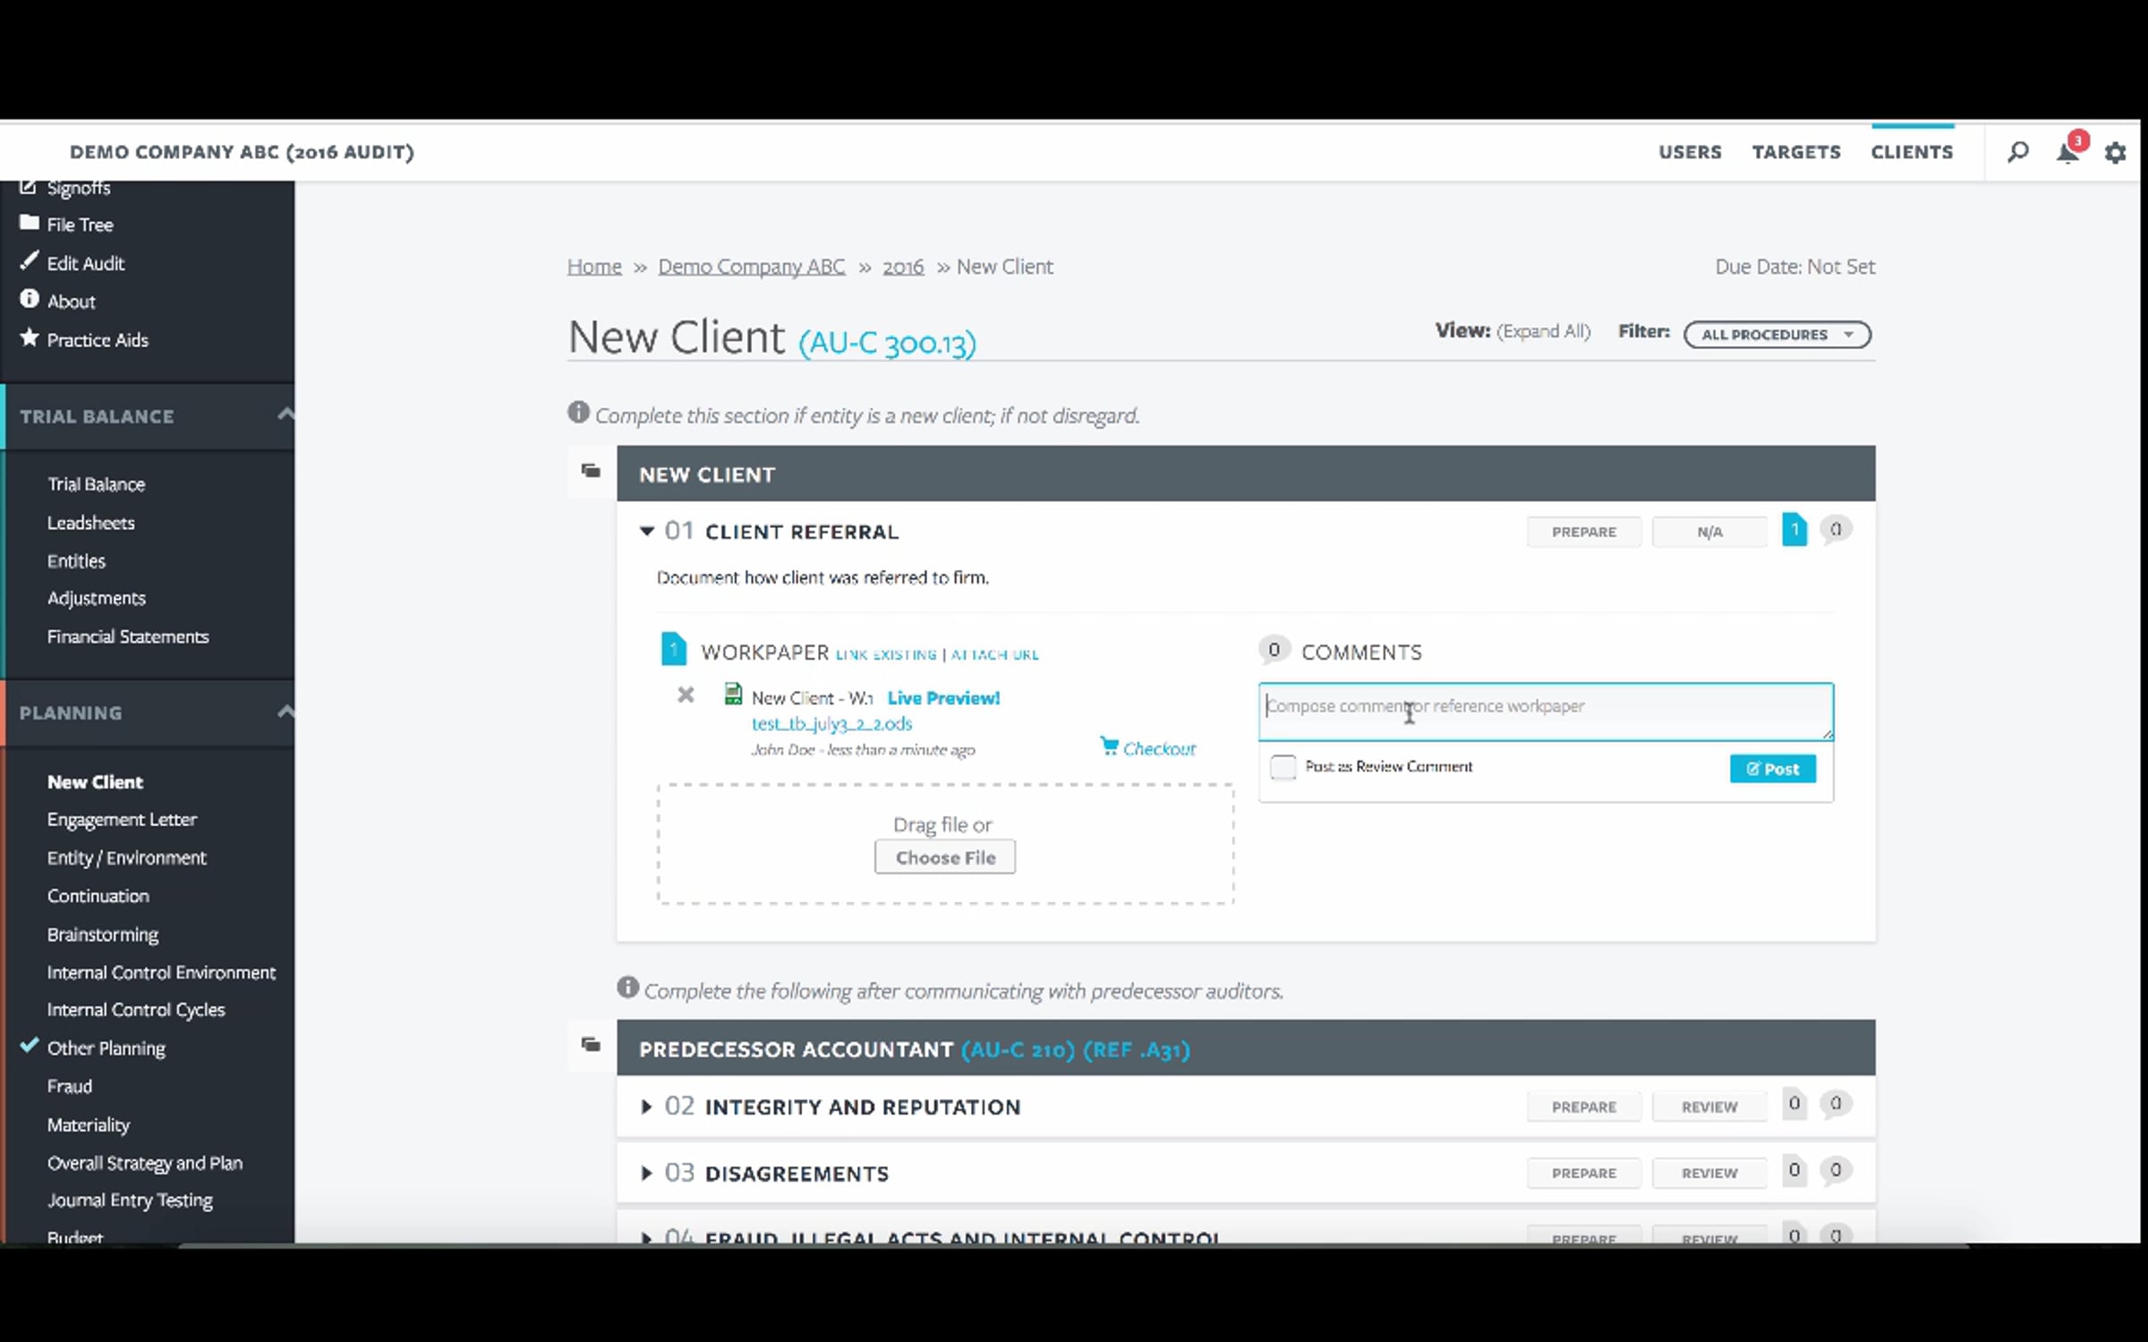Screen dimensions: 2148x1342
Task: Expand the 03 Disagreements procedure
Action: coord(646,1173)
